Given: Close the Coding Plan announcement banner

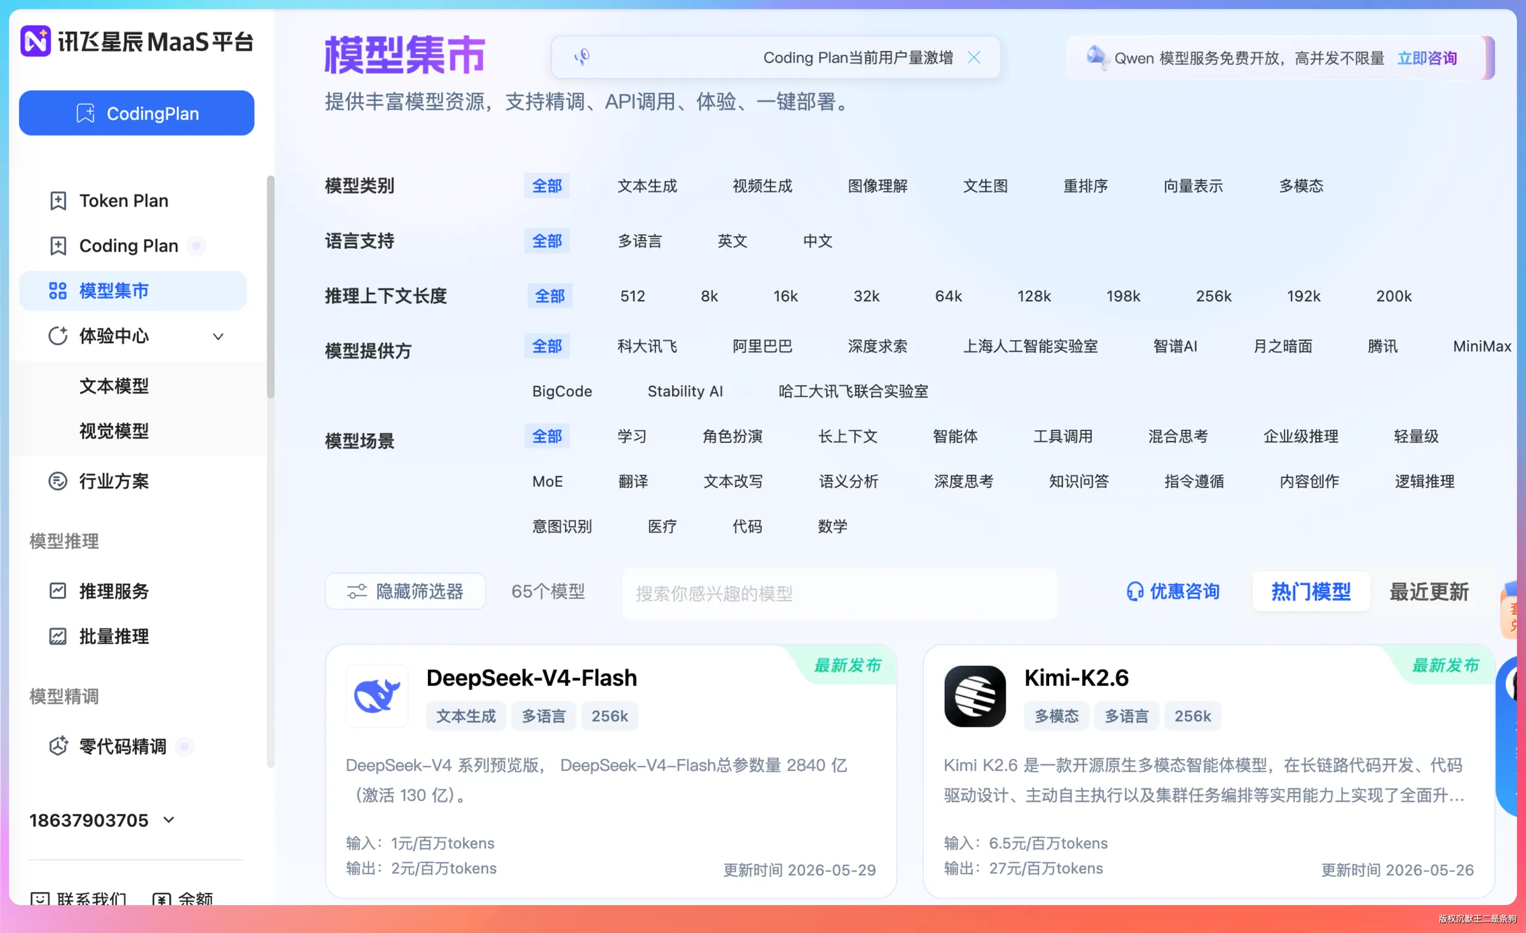Looking at the screenshot, I should pyautogui.click(x=973, y=57).
